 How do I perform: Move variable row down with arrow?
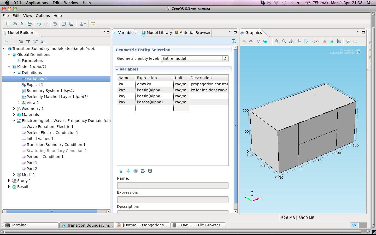128,171
